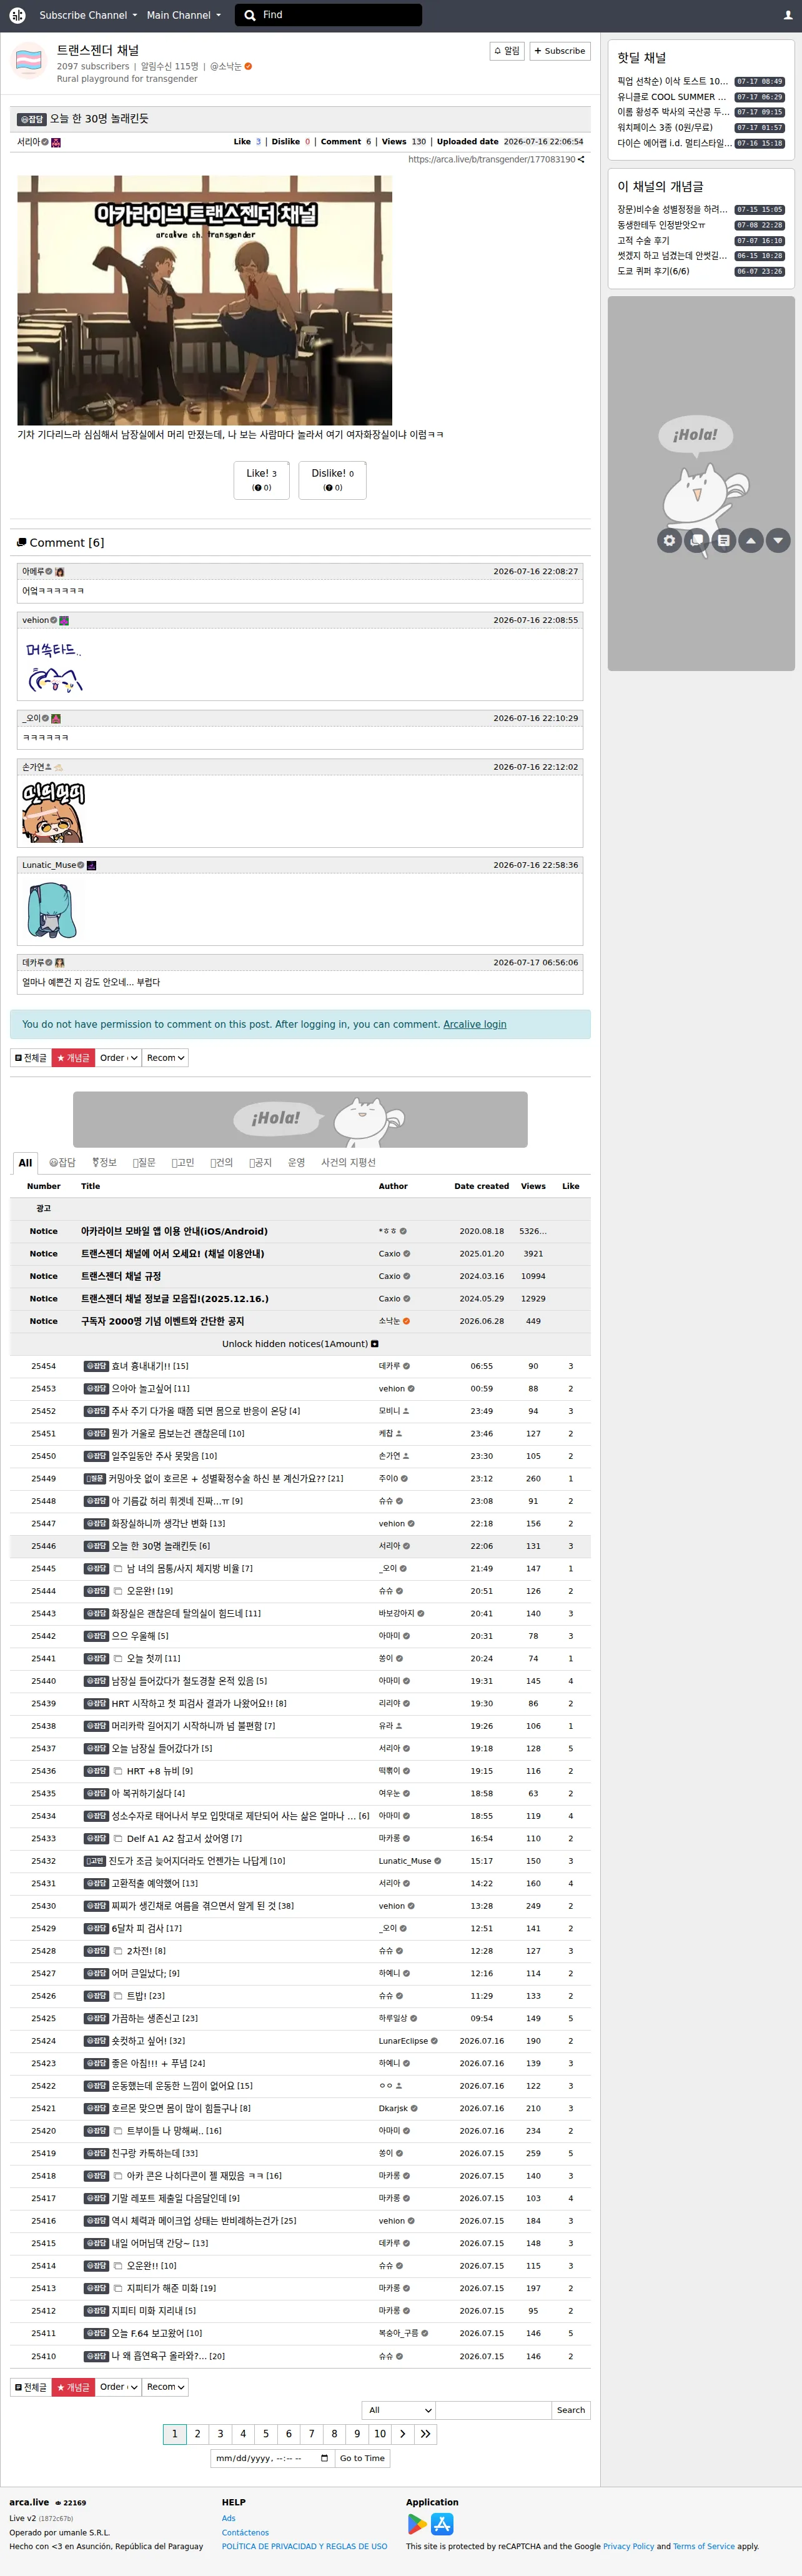Click the Unlock hidden notices(1Amount) text
The image size is (802, 2576).
click(x=295, y=1344)
